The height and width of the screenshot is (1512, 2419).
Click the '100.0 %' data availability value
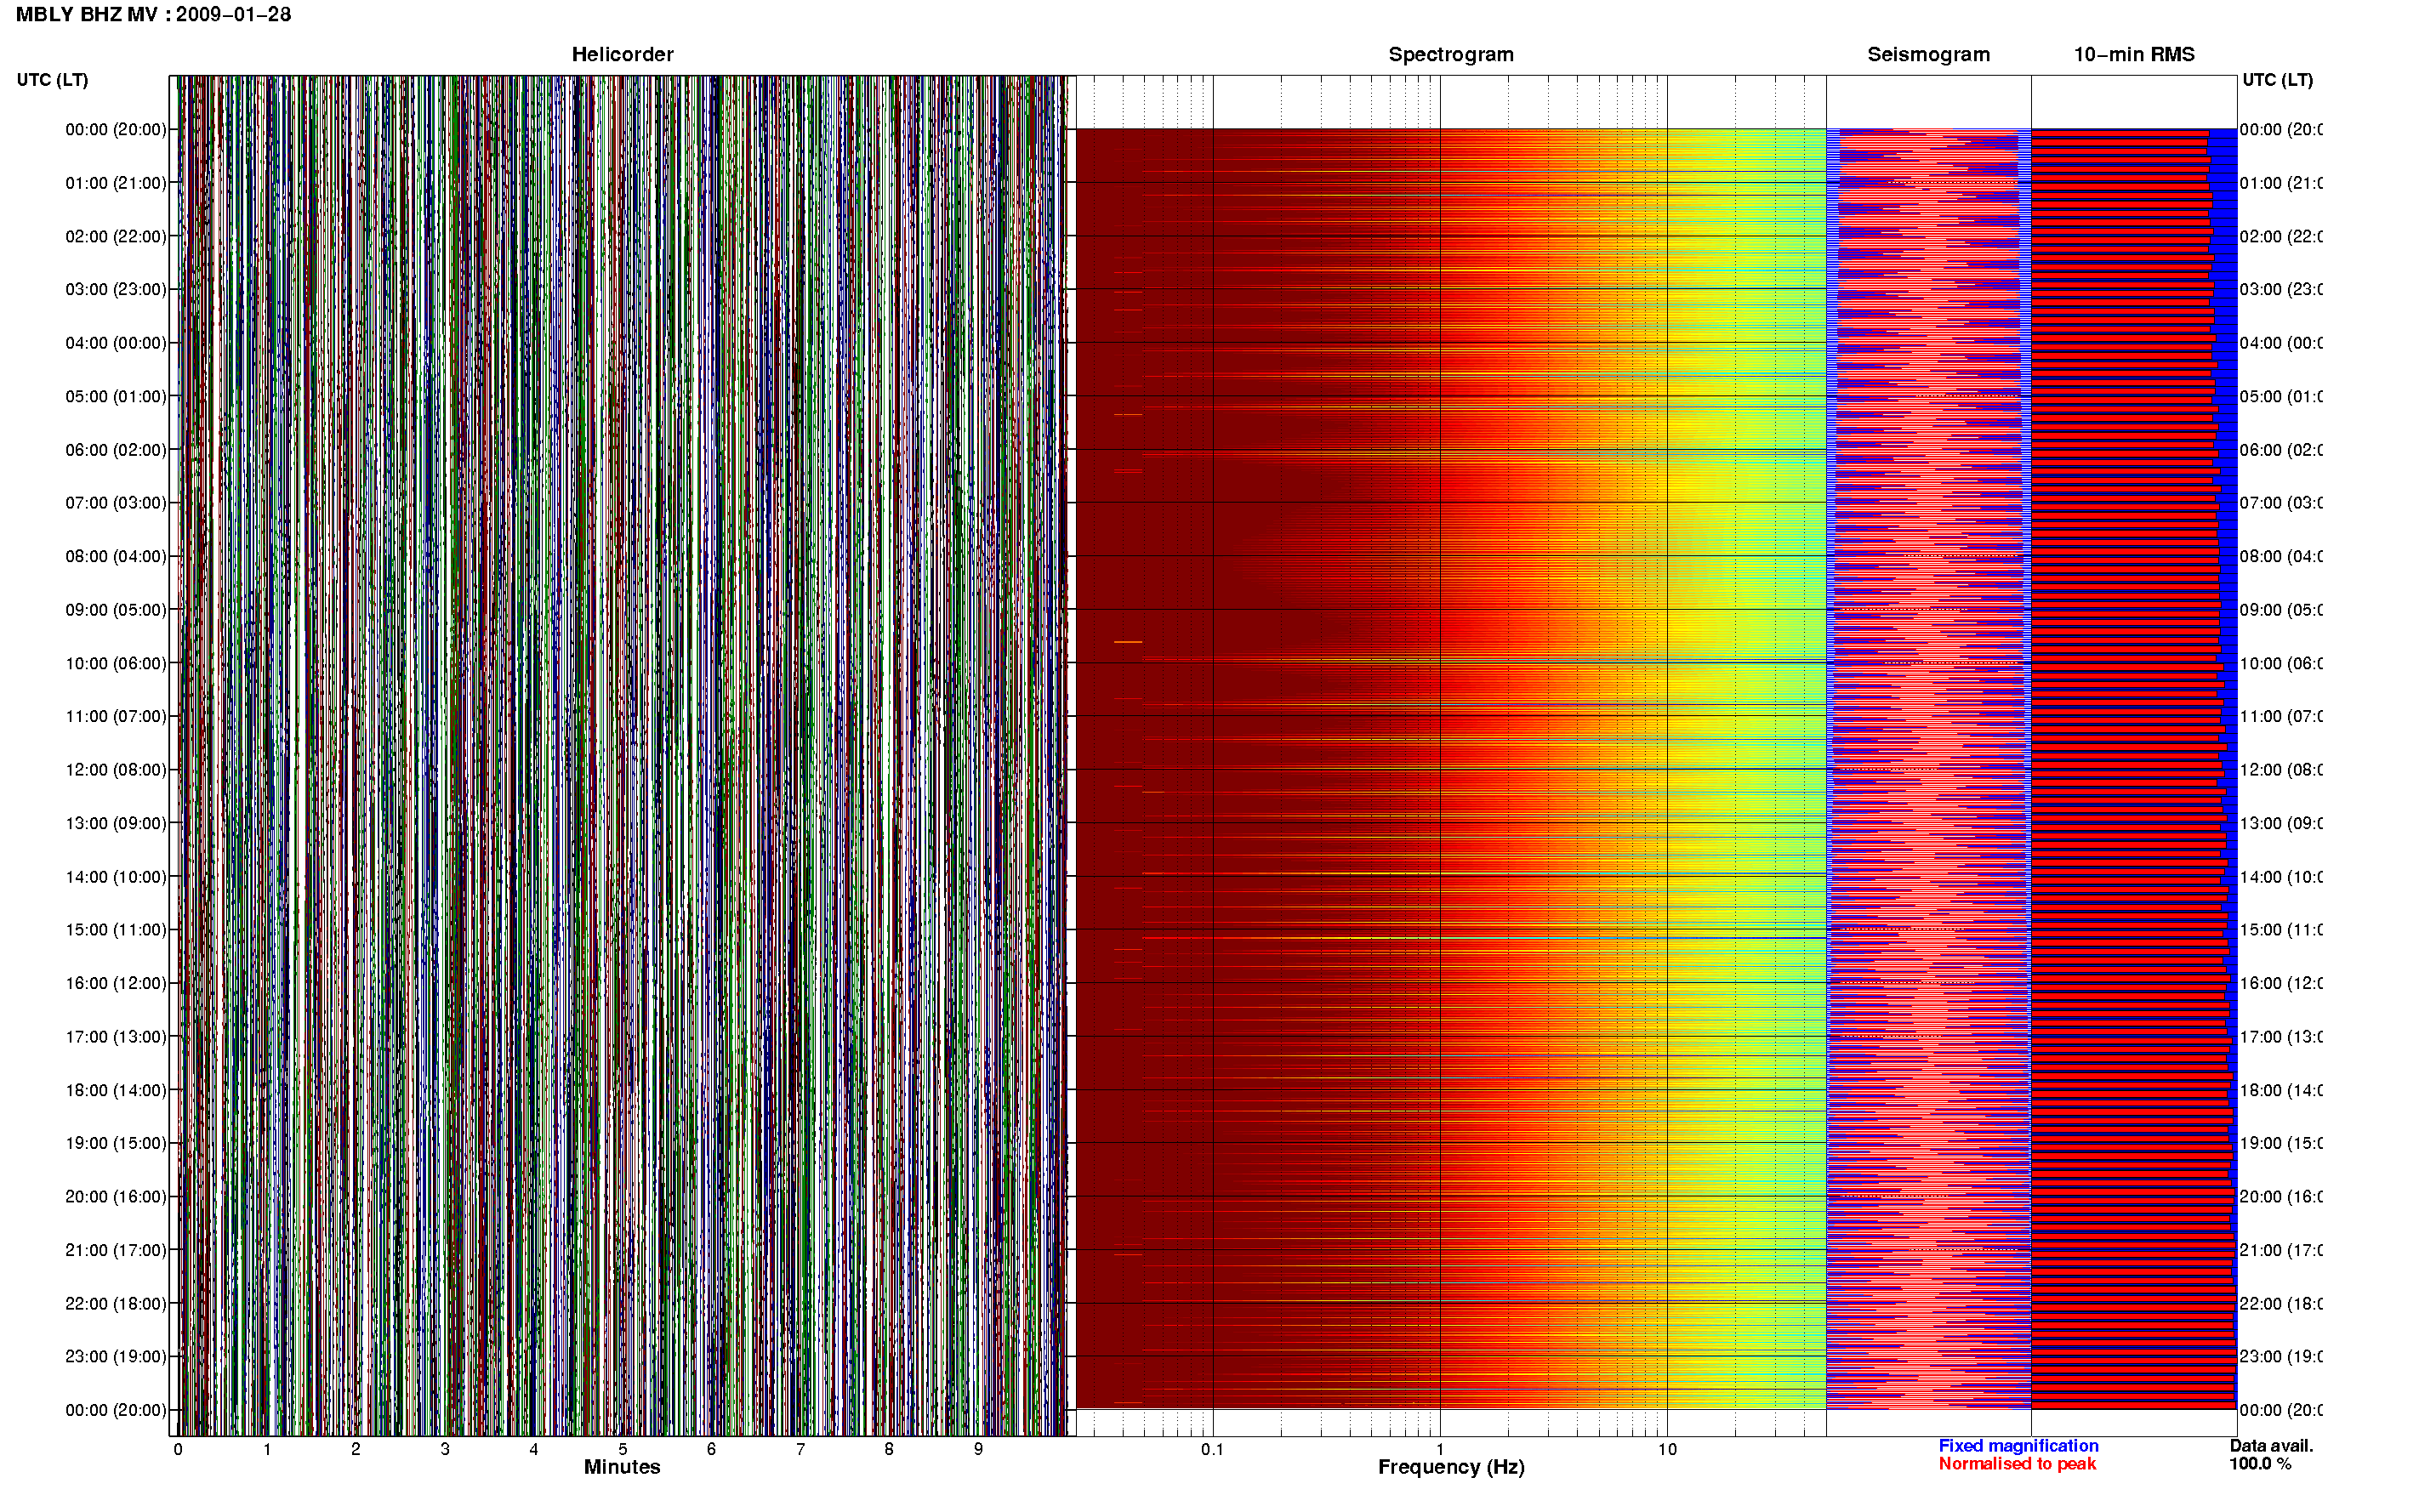click(x=2260, y=1464)
